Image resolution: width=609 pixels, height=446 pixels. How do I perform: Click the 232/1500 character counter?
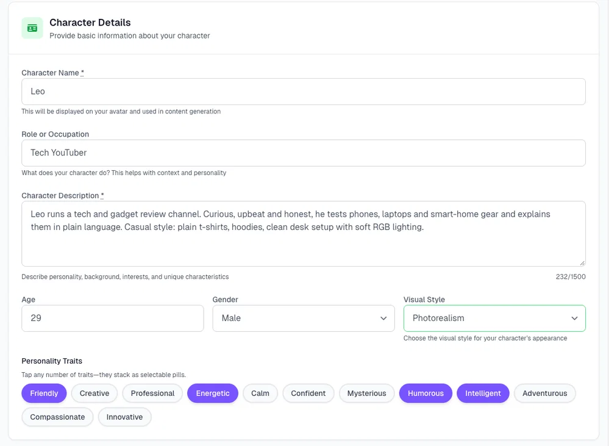(x=571, y=276)
